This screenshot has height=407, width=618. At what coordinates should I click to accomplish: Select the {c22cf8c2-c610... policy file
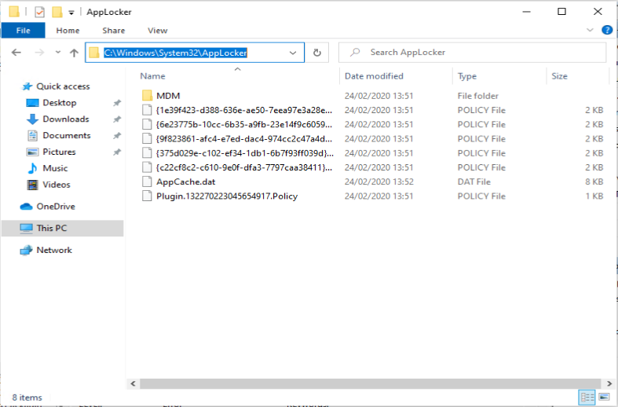[x=244, y=167]
